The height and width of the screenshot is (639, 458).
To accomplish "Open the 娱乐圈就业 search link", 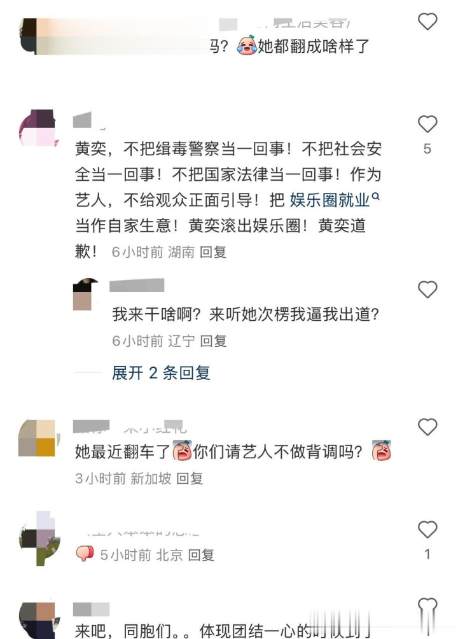I will coord(330,200).
